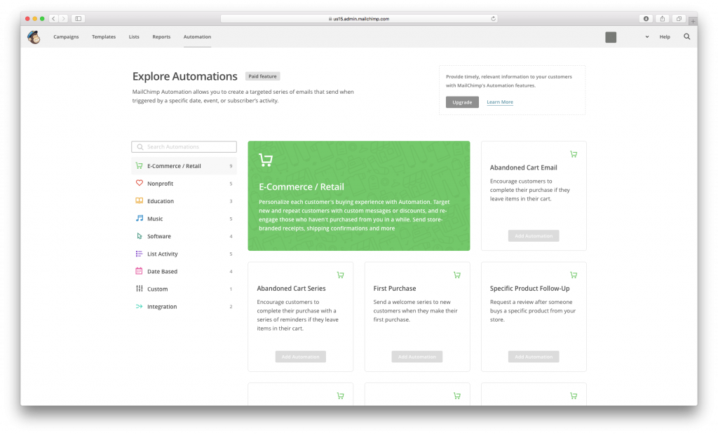The width and height of the screenshot is (718, 435).
Task: Open the Custom category
Action: click(184, 289)
